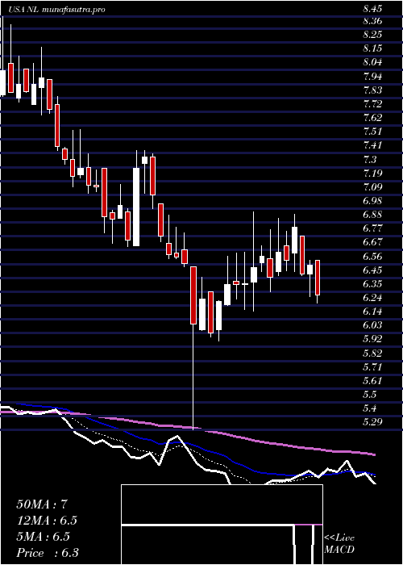Click the 'USA NL munafasutra.pro' chart title
Viewport: 403px width, 565px height.
point(57,10)
